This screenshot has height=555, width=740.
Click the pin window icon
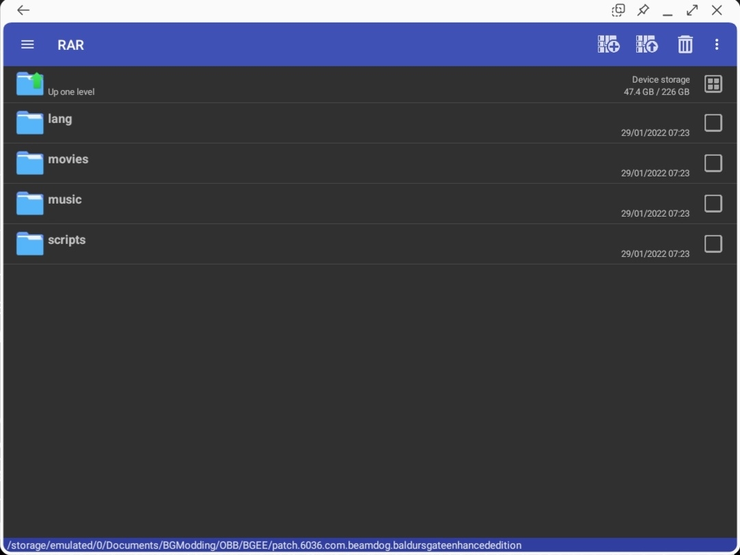643,10
